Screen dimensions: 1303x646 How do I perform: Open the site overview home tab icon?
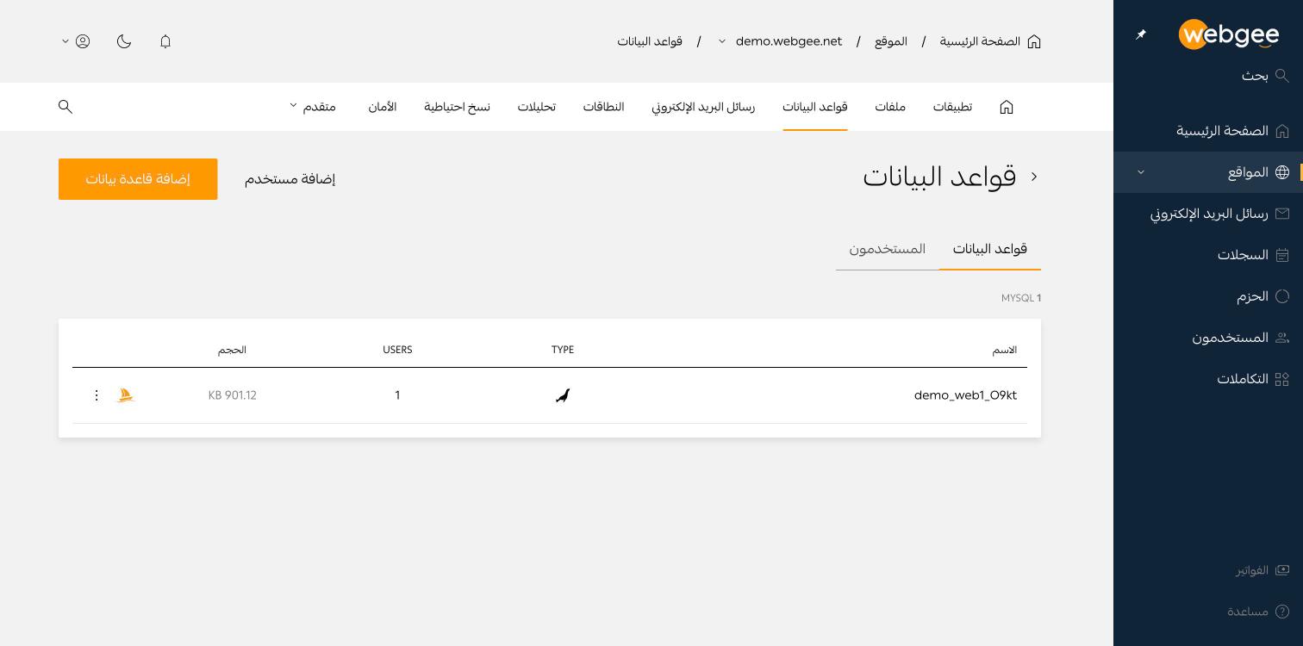tap(1007, 107)
